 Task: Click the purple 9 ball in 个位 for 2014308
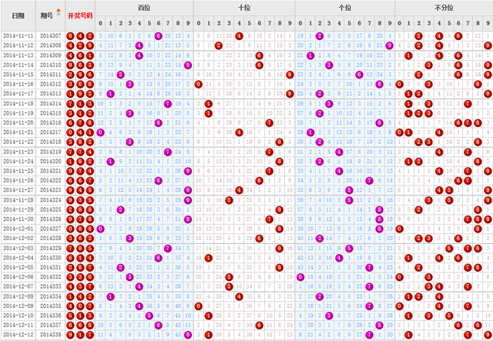click(x=390, y=45)
